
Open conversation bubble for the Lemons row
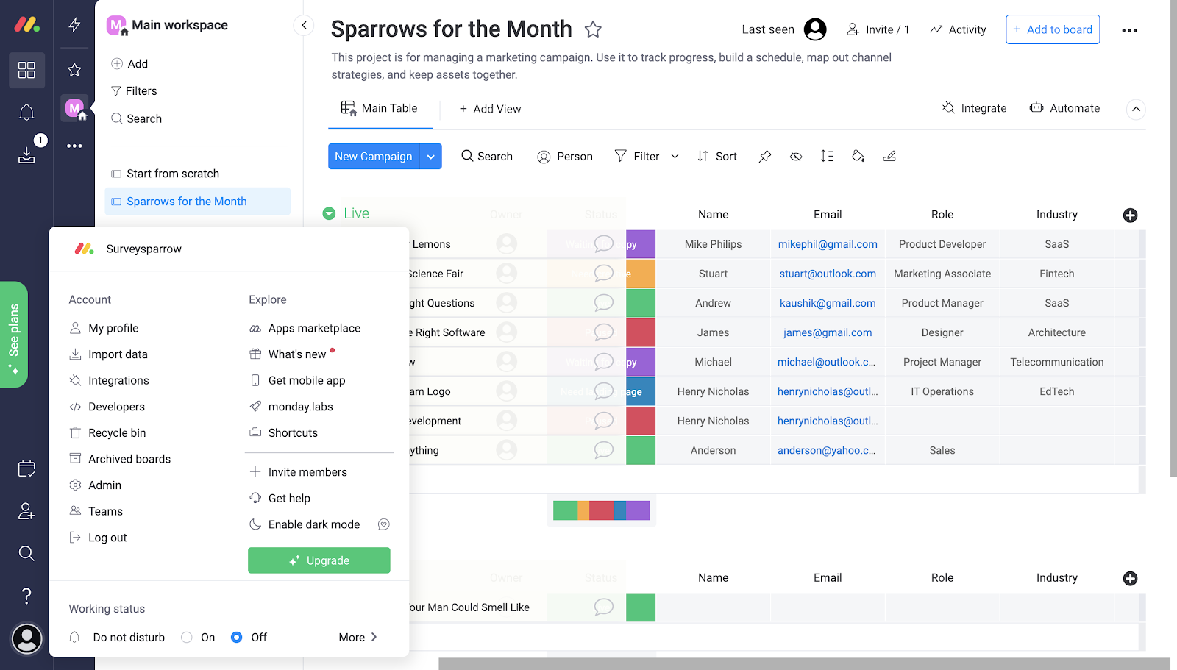click(x=603, y=244)
